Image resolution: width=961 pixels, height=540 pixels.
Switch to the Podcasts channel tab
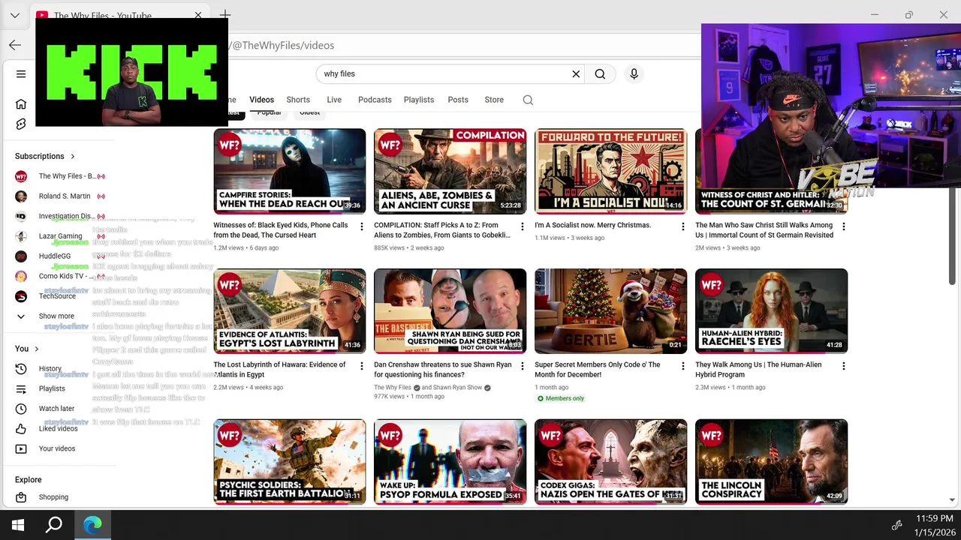pyautogui.click(x=375, y=100)
